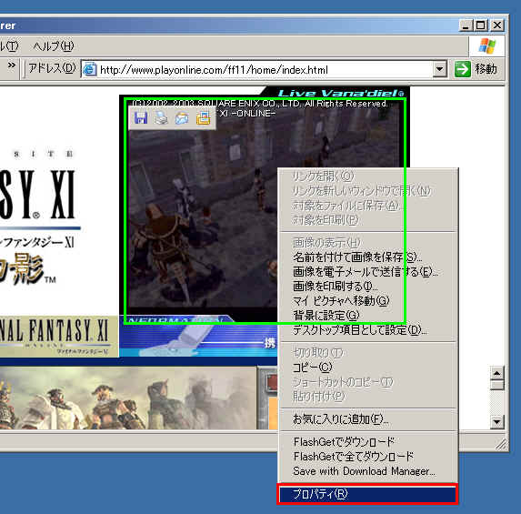Viewport: 521px width, 514px height.
Task: Click the Windows logo throbber
Action: [486, 45]
